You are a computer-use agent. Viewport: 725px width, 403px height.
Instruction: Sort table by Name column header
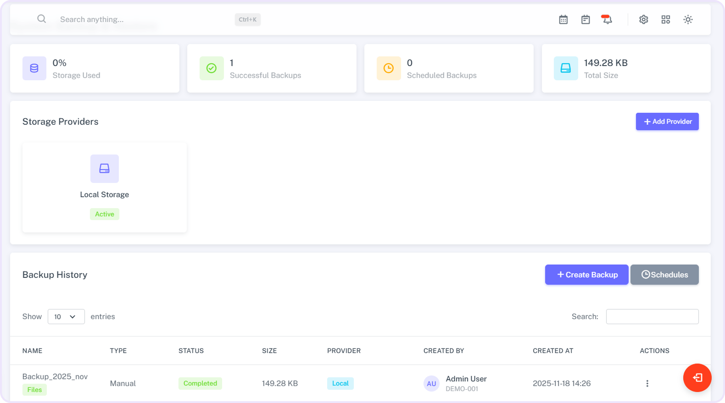point(33,351)
